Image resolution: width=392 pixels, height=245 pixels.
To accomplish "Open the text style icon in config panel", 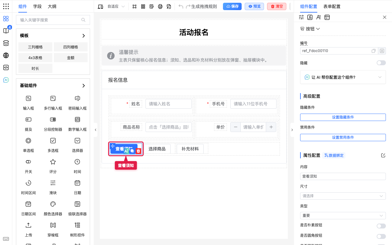I will click(318, 17).
